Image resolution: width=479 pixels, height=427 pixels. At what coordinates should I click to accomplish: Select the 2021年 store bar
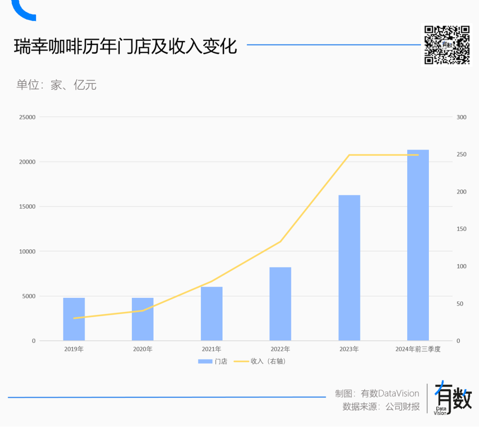[x=212, y=313]
